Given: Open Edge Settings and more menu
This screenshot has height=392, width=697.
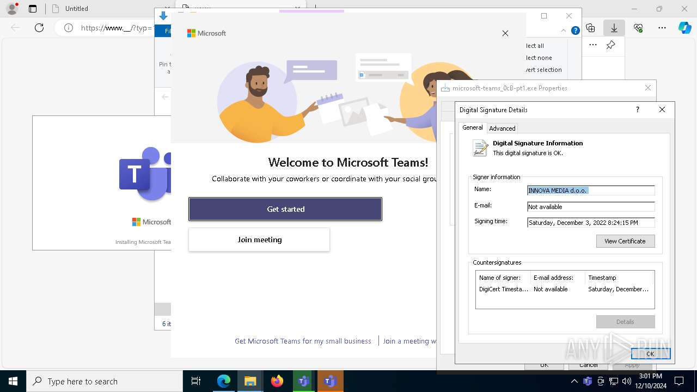Looking at the screenshot, I should coord(662,28).
